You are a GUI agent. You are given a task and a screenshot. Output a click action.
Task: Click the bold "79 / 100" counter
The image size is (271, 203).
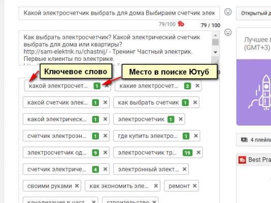click(210, 25)
